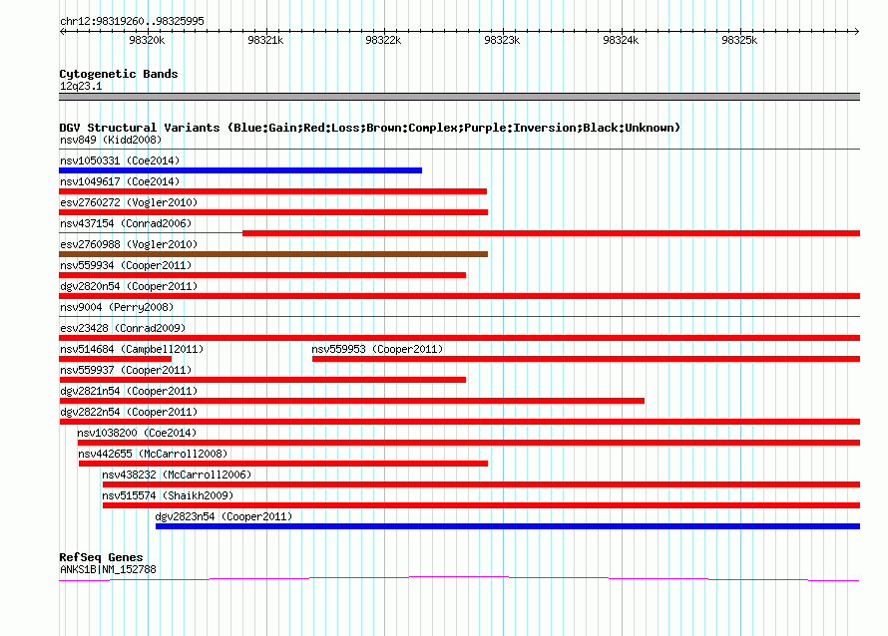Click the ANKS1B|NM_152788 gene label

coord(108,570)
